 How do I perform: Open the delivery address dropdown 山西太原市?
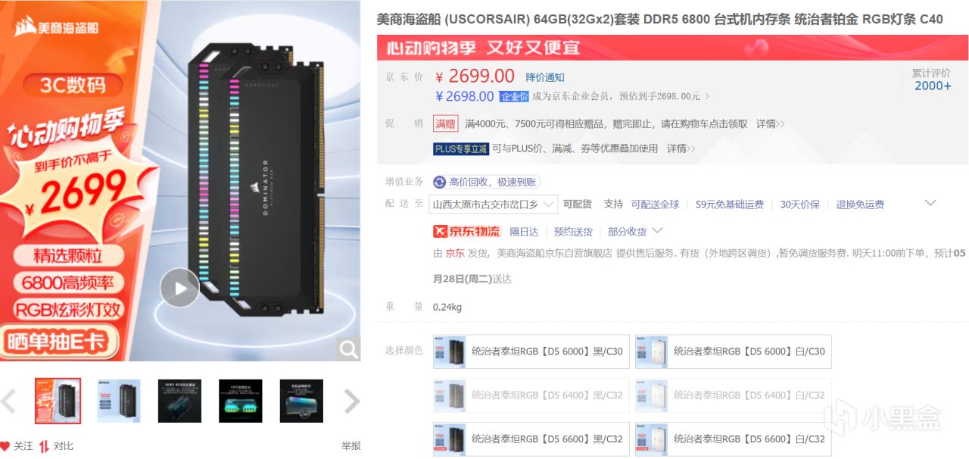(494, 205)
